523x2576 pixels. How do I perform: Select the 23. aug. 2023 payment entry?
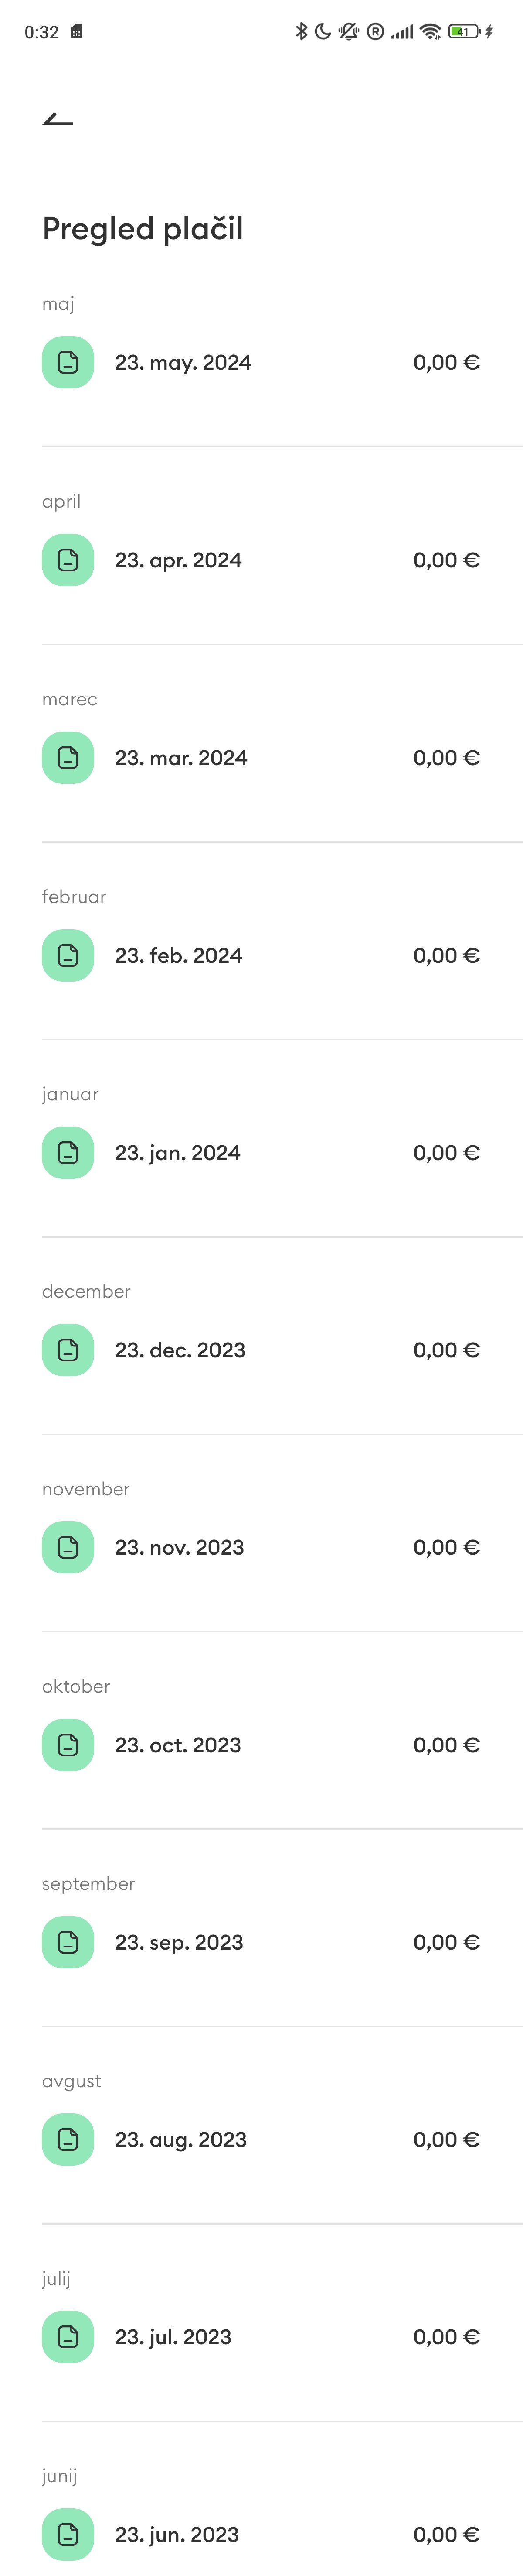click(x=261, y=2139)
